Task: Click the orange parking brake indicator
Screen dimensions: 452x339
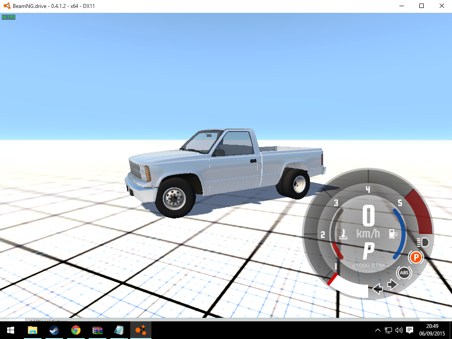Action: (x=416, y=257)
